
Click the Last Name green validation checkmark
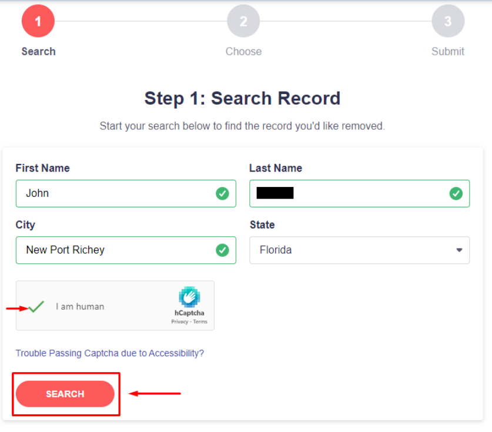click(x=456, y=193)
